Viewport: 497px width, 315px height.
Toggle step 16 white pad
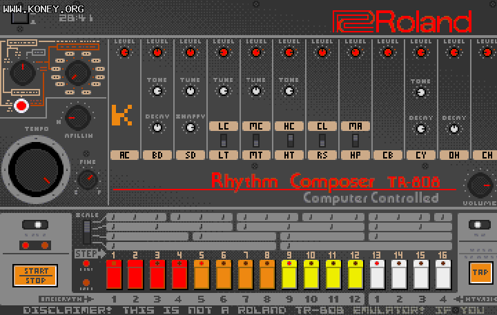(442, 274)
